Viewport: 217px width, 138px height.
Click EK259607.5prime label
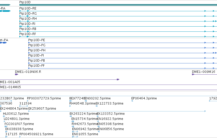coord(42,109)
